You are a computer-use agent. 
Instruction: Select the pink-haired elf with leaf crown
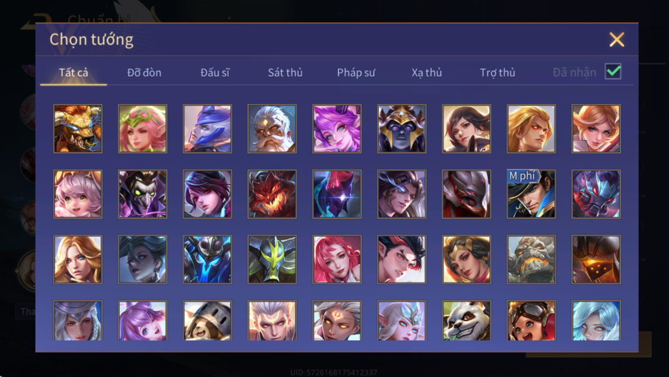pos(142,128)
